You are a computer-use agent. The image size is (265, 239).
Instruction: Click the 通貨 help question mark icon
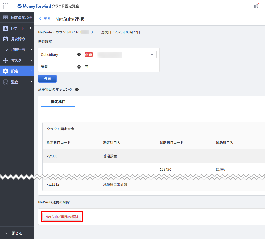[79, 67]
